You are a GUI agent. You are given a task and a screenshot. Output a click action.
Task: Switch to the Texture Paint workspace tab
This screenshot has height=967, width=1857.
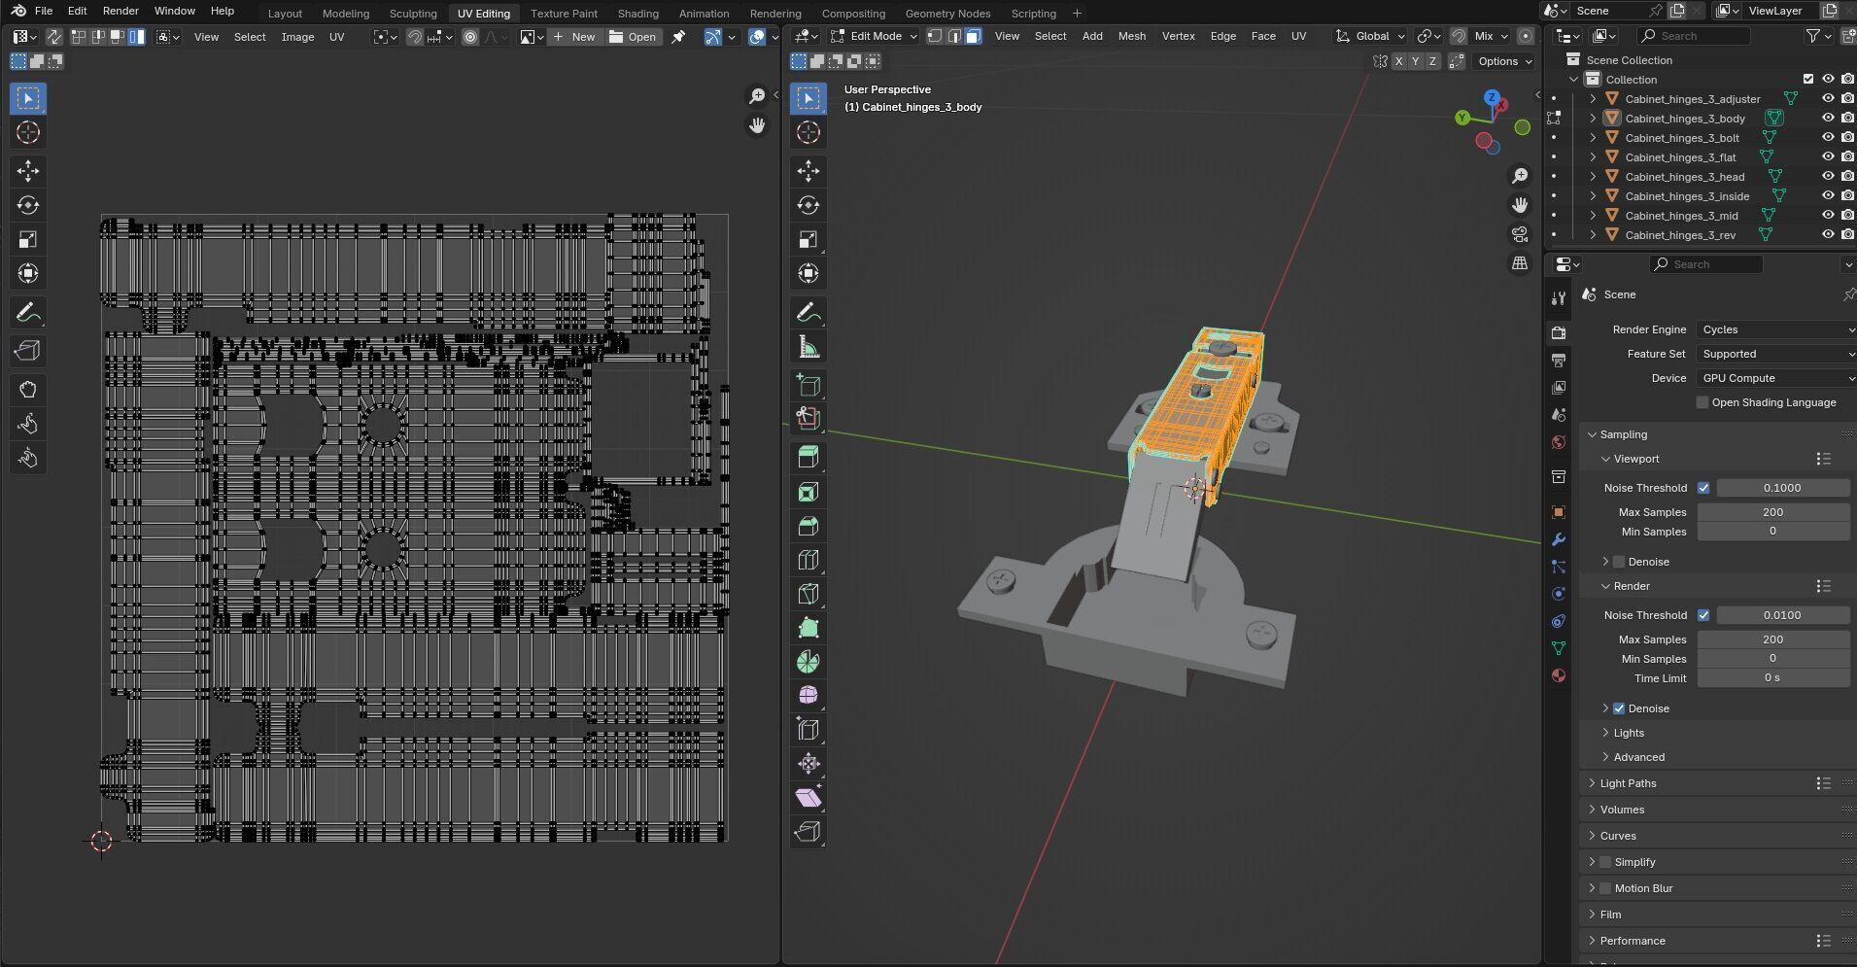564,14
